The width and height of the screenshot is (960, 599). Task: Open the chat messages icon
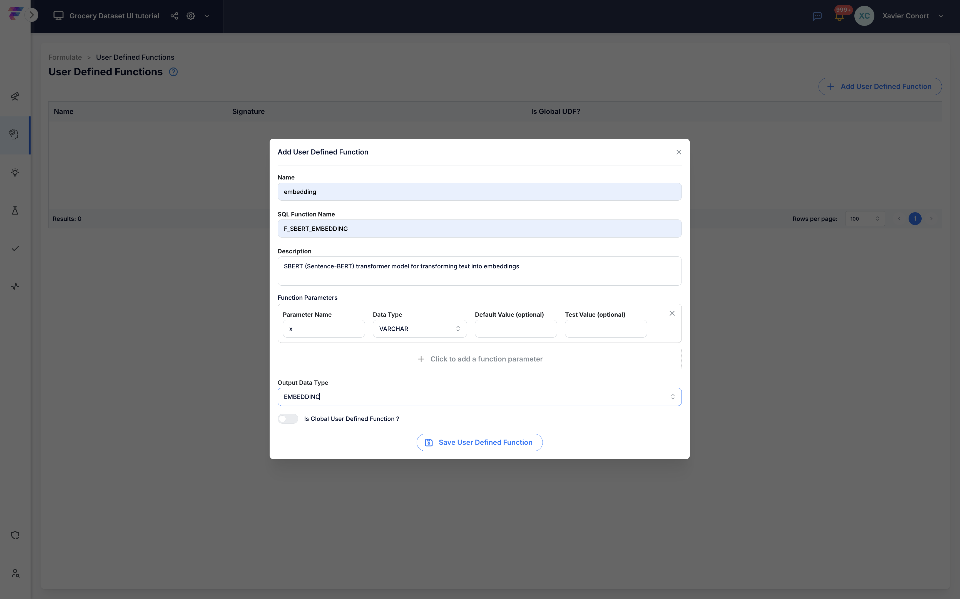click(817, 16)
